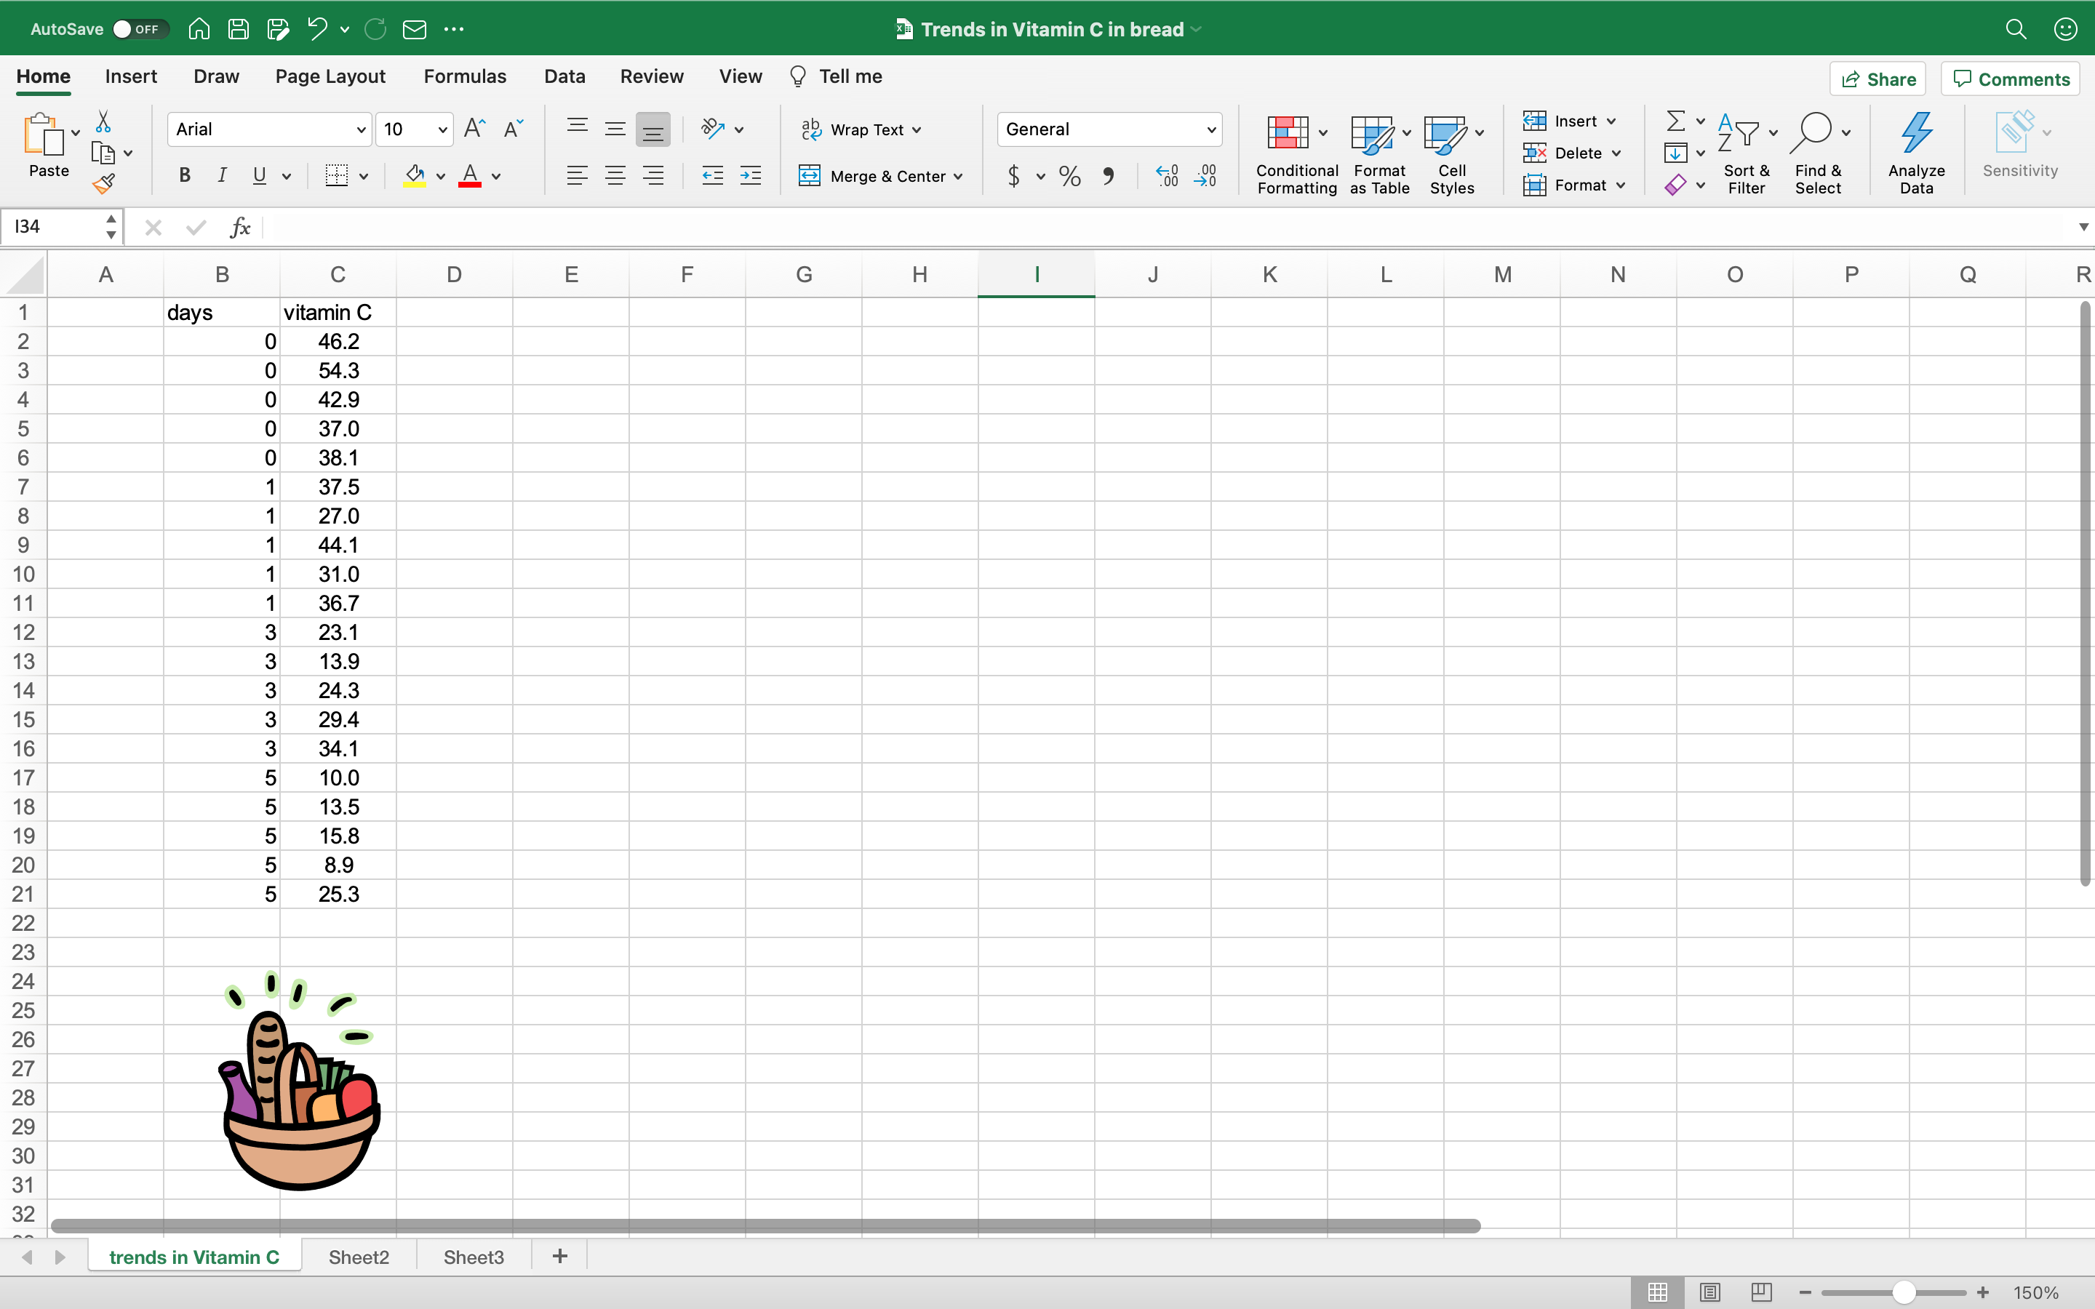Click the Share button

[x=1877, y=79]
